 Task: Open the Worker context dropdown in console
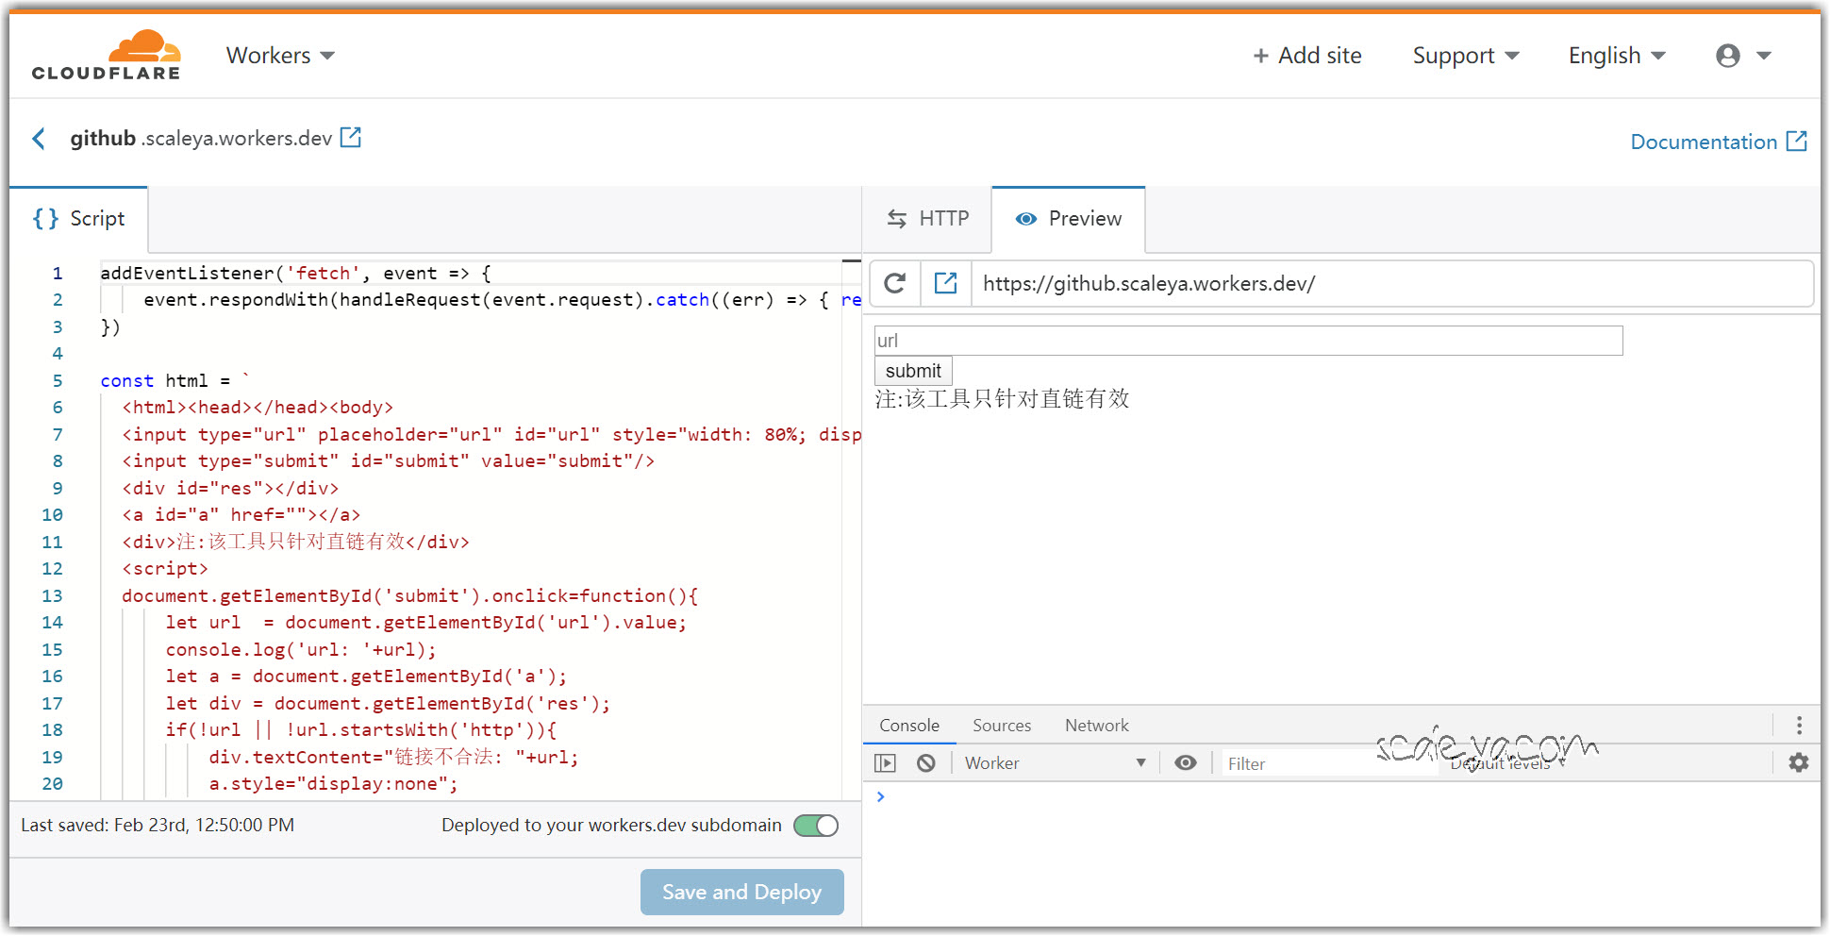click(x=1055, y=763)
